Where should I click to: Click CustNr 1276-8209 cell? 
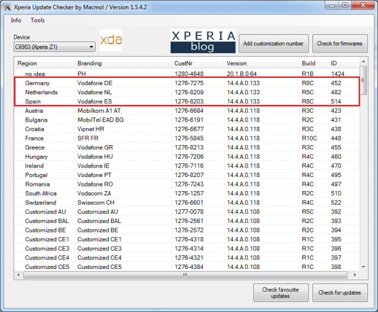tap(189, 92)
